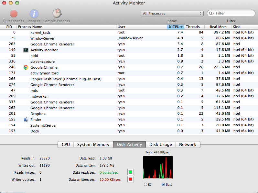
Task: Click into the Filter search field
Action: [231, 13]
